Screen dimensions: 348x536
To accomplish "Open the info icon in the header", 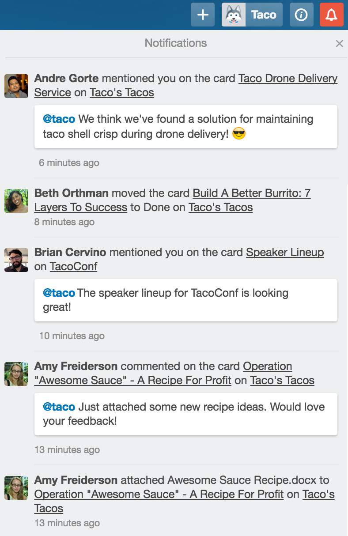I will [301, 15].
